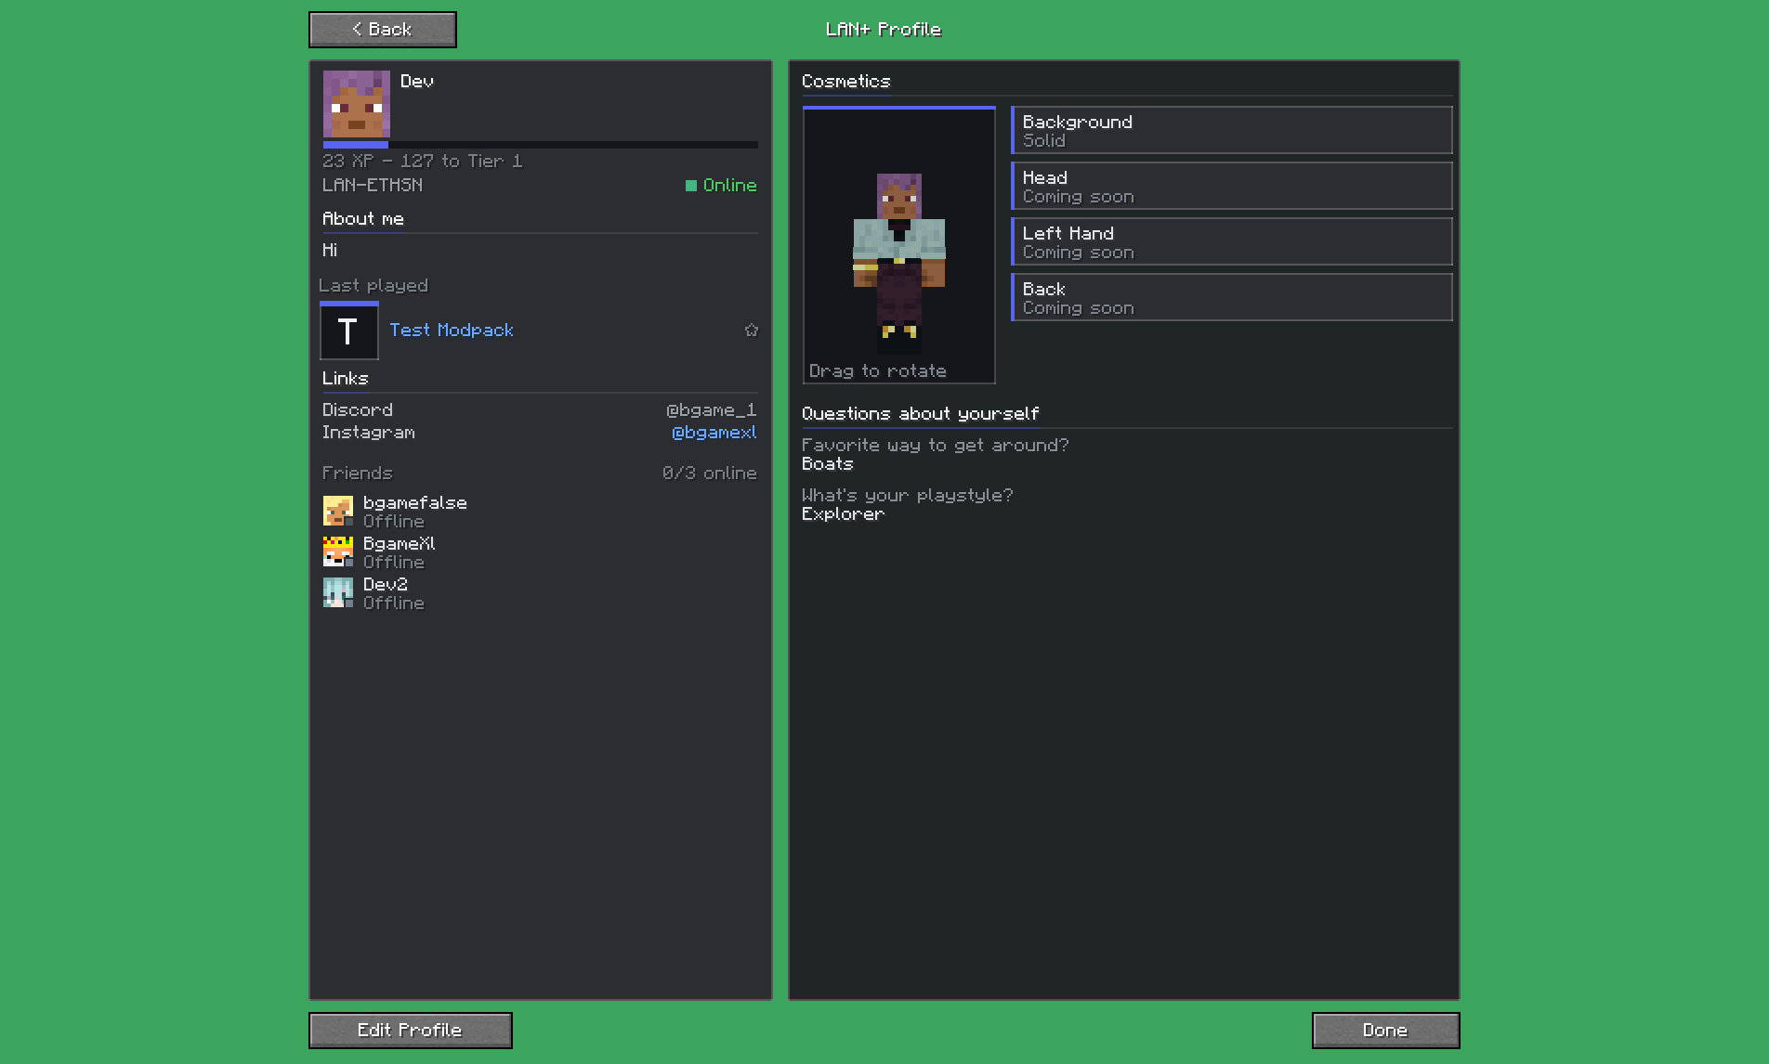This screenshot has height=1064, width=1769.
Task: Open the Test Modpack T icon
Action: coord(349,331)
